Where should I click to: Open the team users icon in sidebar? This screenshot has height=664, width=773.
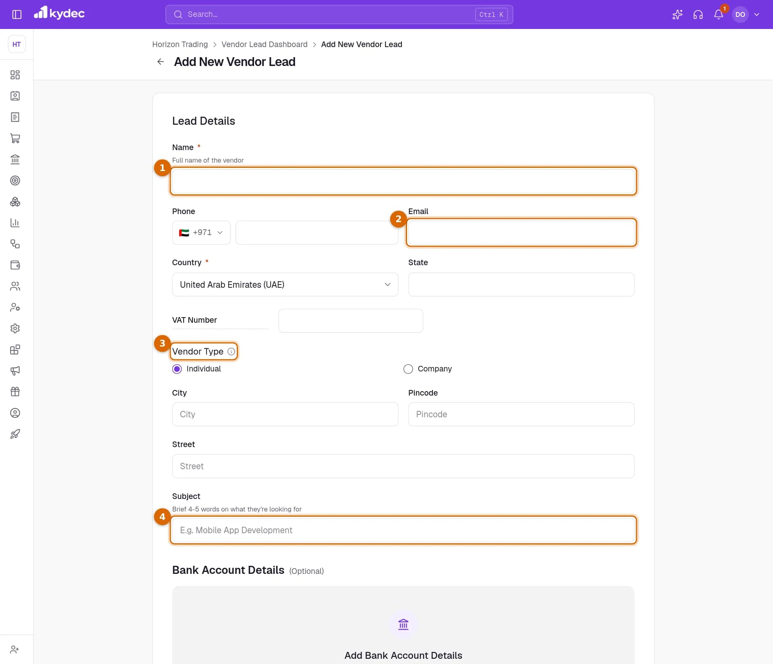pyautogui.click(x=15, y=286)
